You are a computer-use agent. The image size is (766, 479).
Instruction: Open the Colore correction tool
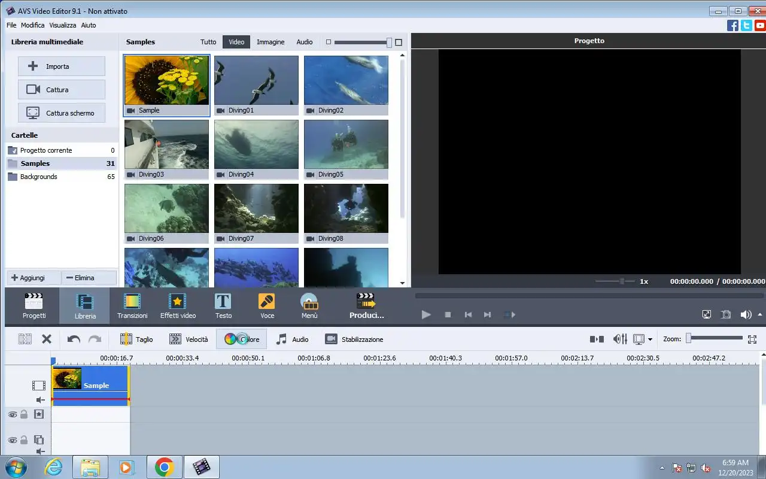click(242, 339)
